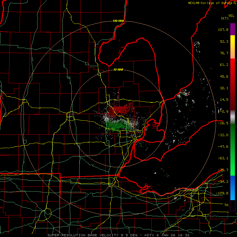237x237 pixels.
Task: Click the -32.0 value on velocity scale
Action: [223, 135]
